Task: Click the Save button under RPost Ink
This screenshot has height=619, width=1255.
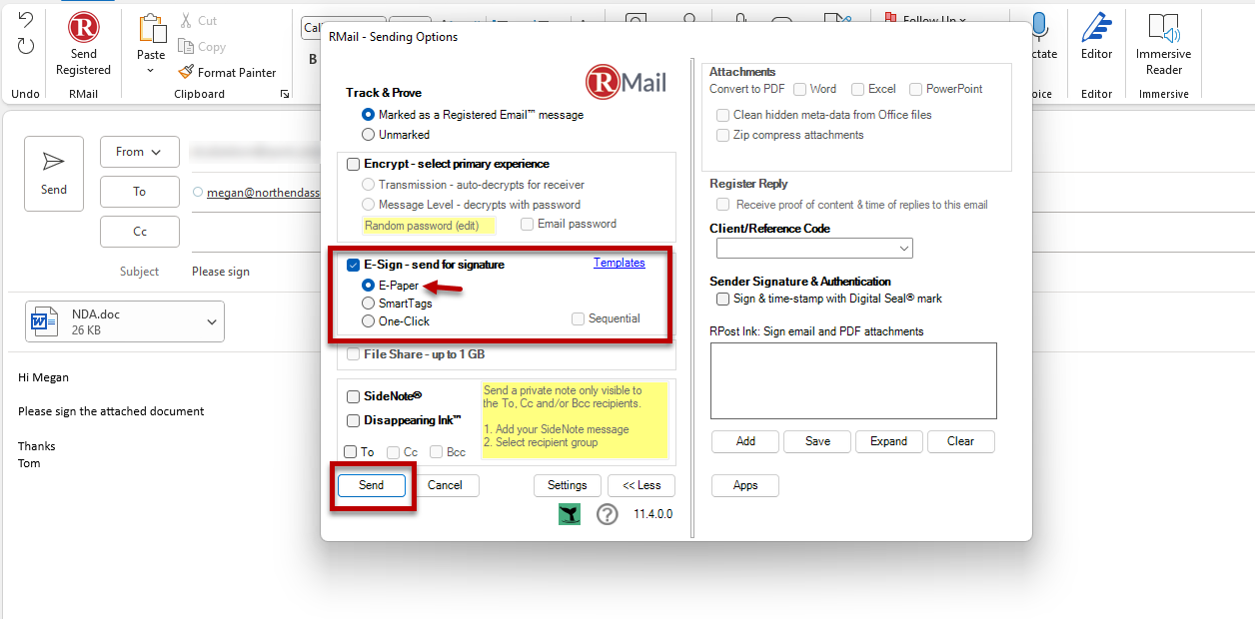Action: point(817,441)
